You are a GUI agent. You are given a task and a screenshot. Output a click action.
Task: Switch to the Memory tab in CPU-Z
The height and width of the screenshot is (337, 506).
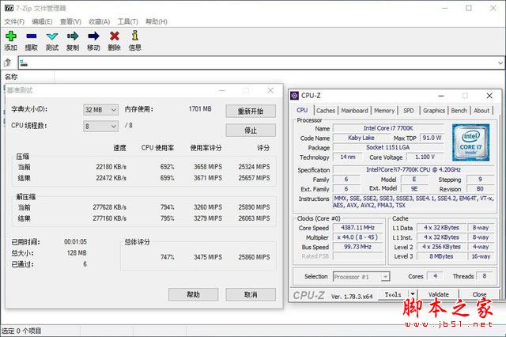tap(384, 111)
